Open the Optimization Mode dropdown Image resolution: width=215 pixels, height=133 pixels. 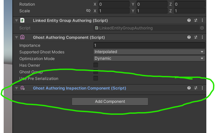pos(149,59)
